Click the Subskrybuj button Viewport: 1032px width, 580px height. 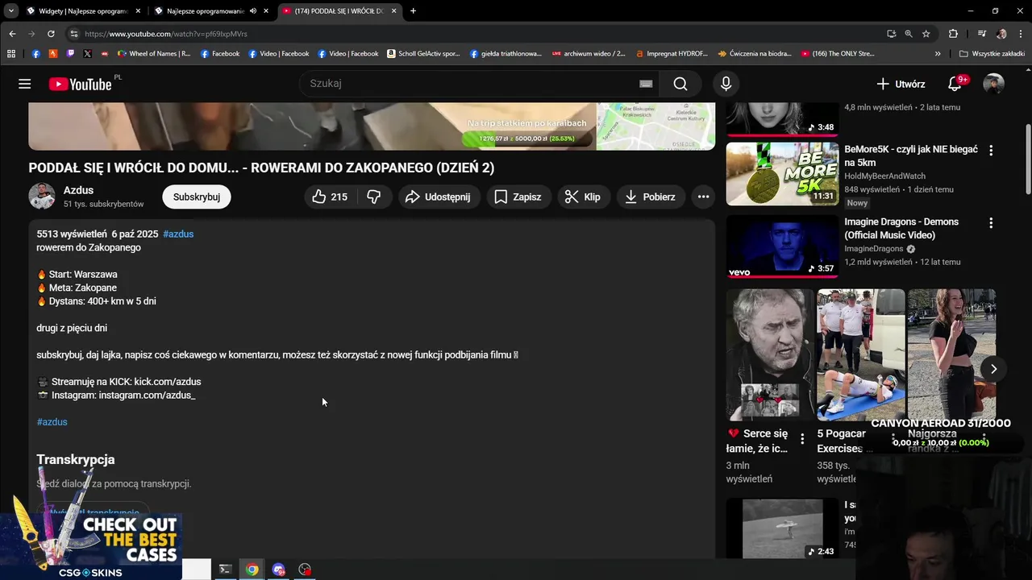[x=197, y=197]
